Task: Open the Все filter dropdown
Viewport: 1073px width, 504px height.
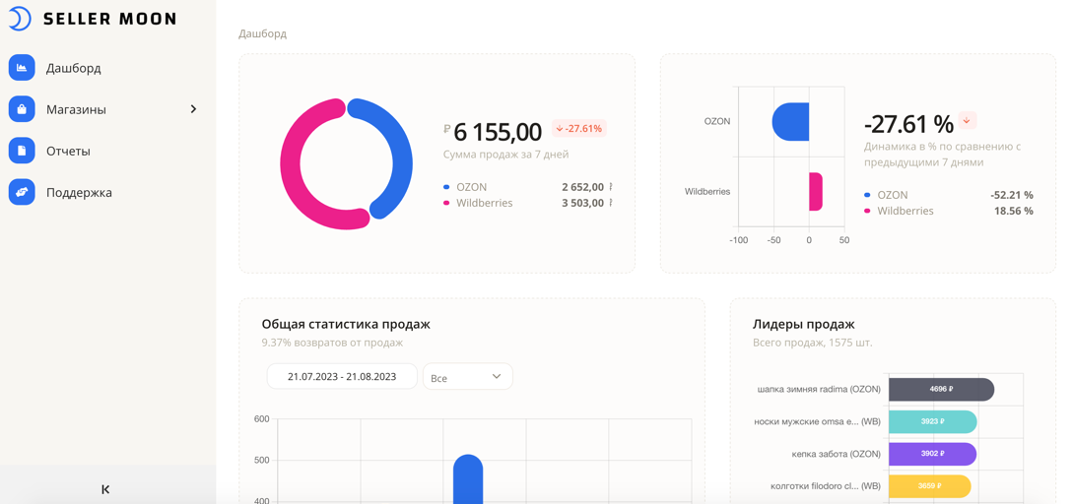Action: click(467, 376)
